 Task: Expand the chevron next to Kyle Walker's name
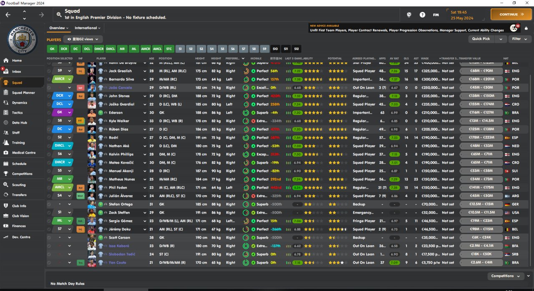tap(145, 121)
